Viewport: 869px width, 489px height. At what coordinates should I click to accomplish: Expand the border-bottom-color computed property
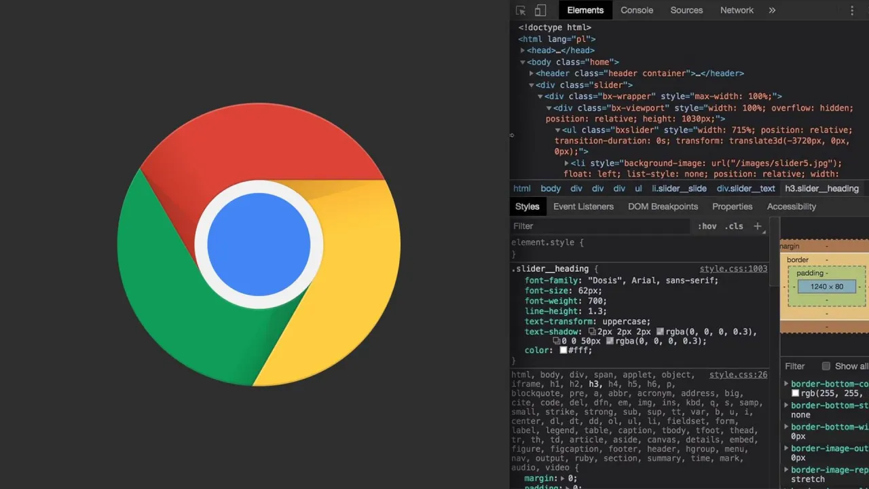point(786,384)
